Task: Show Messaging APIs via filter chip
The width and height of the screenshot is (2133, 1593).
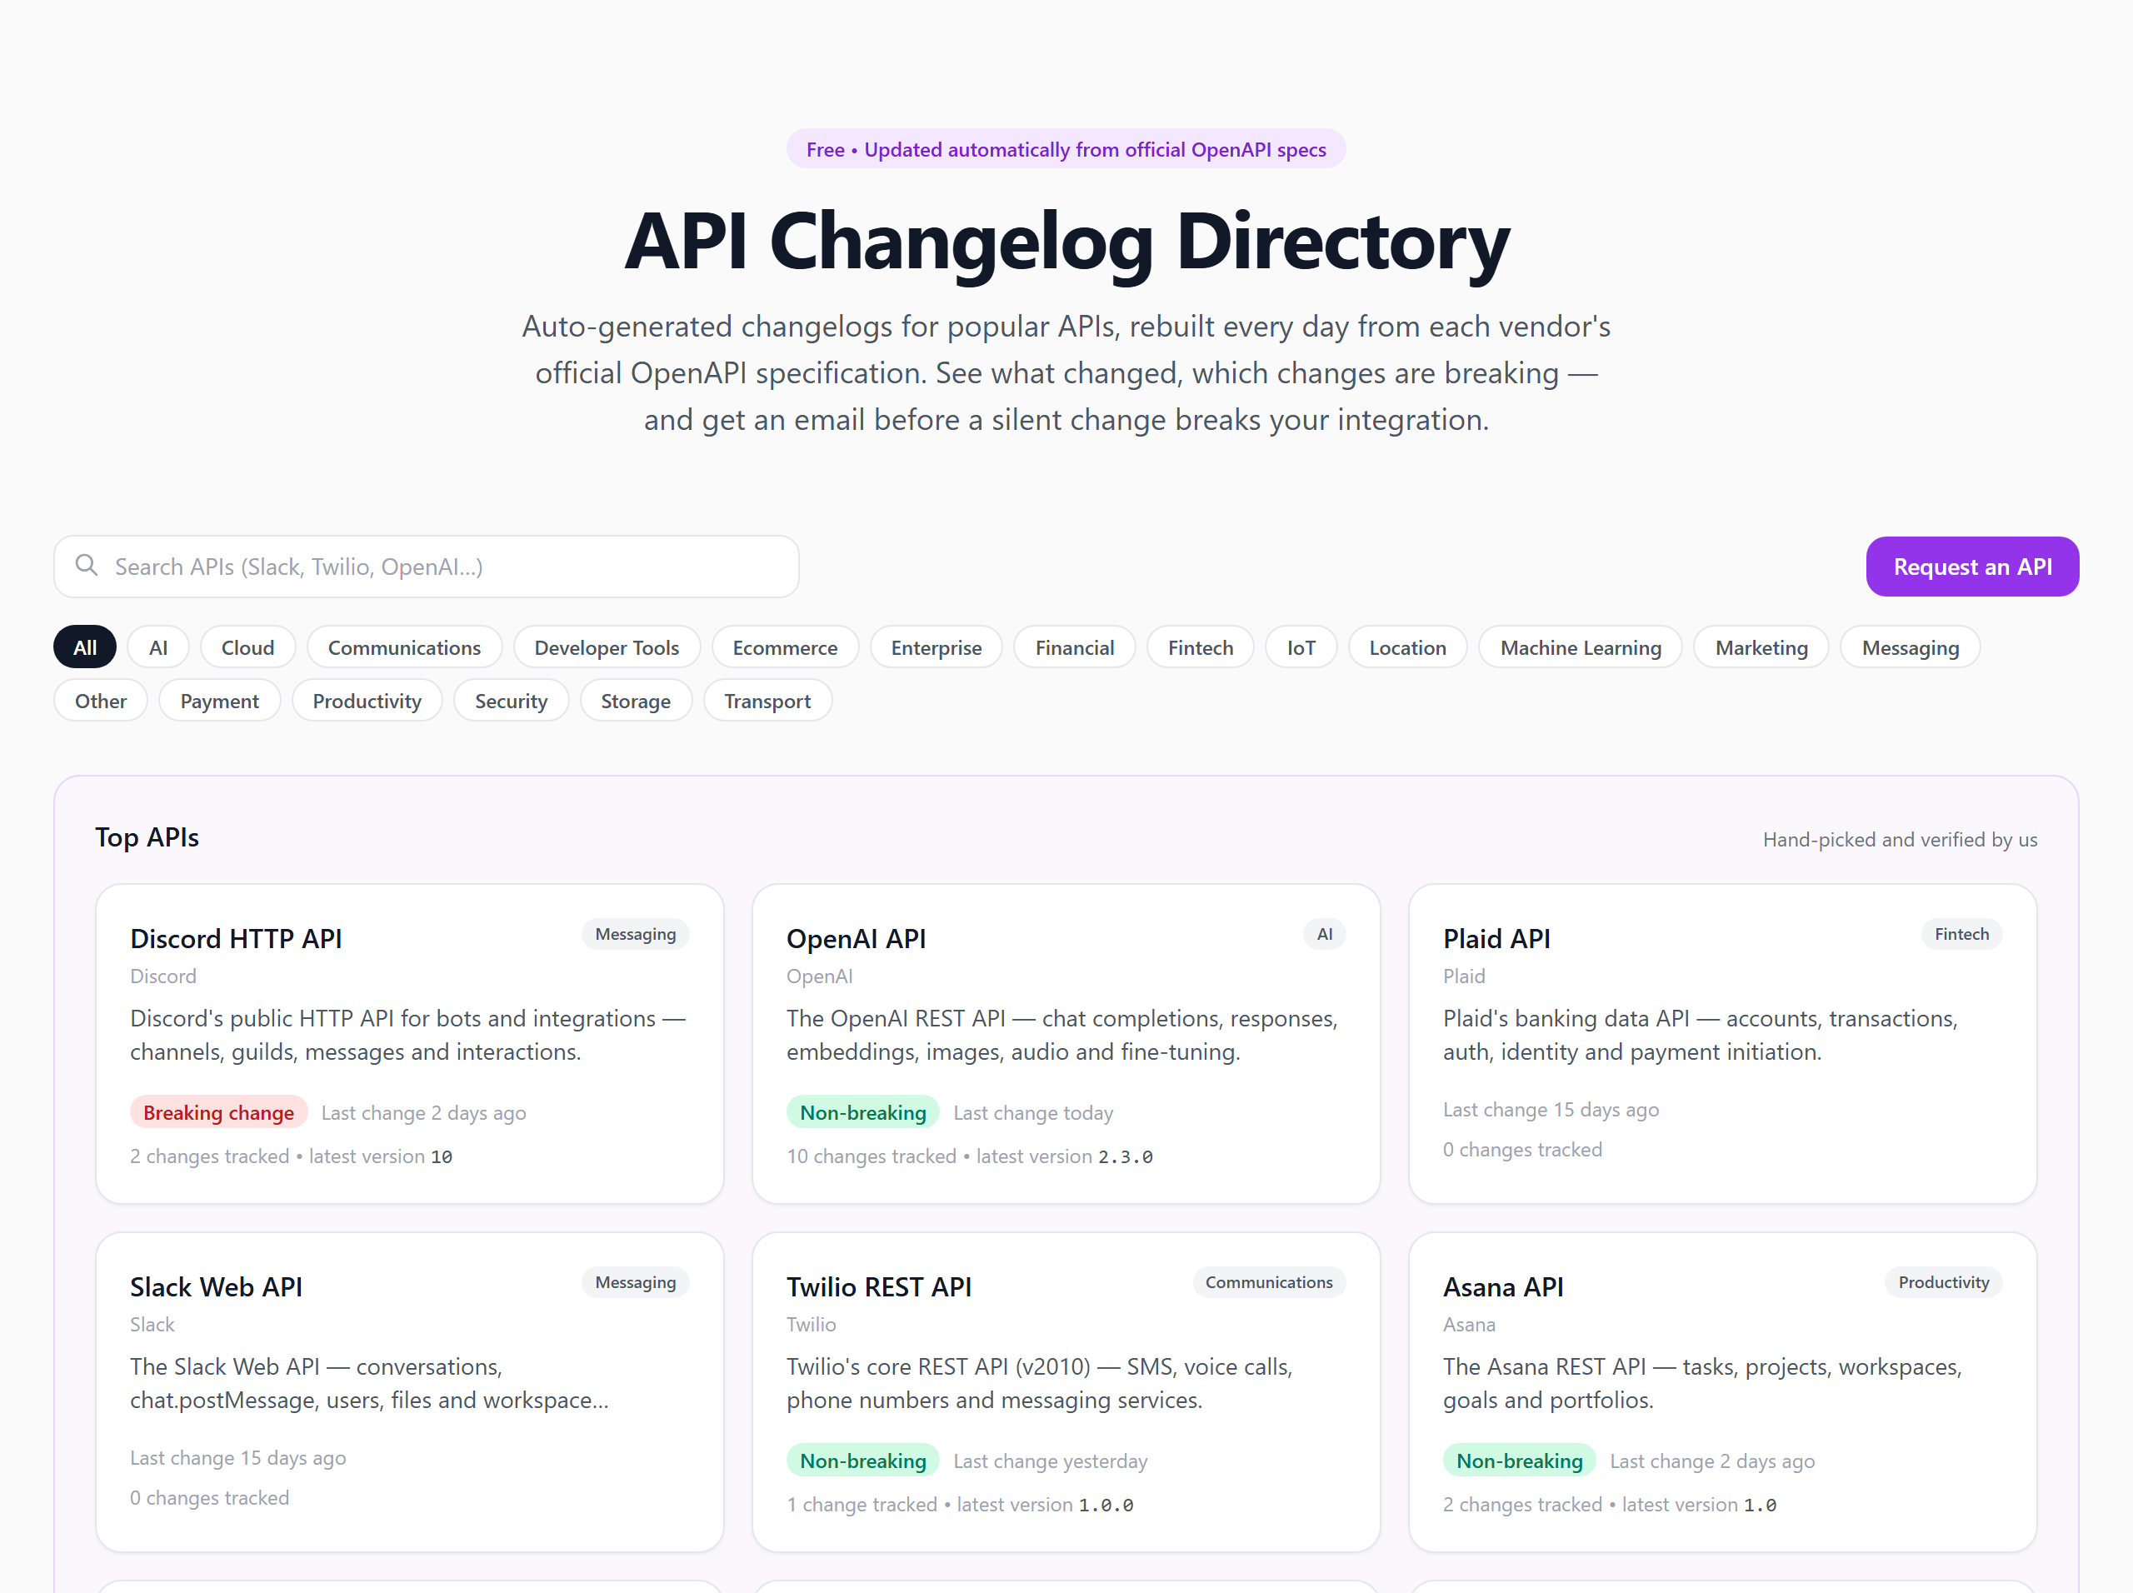Action: pyautogui.click(x=1911, y=647)
